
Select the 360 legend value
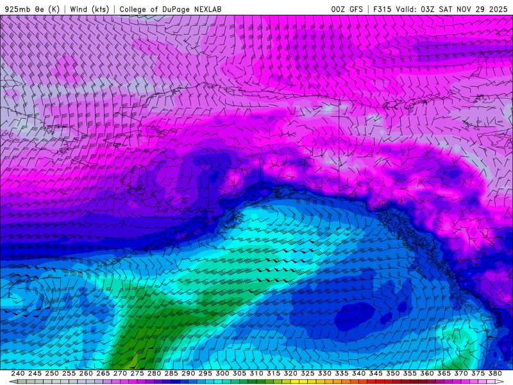(426, 373)
